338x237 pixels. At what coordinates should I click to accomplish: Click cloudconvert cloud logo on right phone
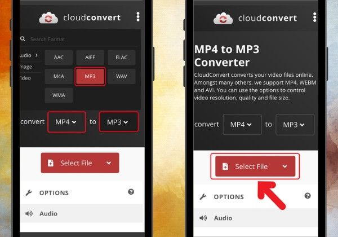coord(223,19)
